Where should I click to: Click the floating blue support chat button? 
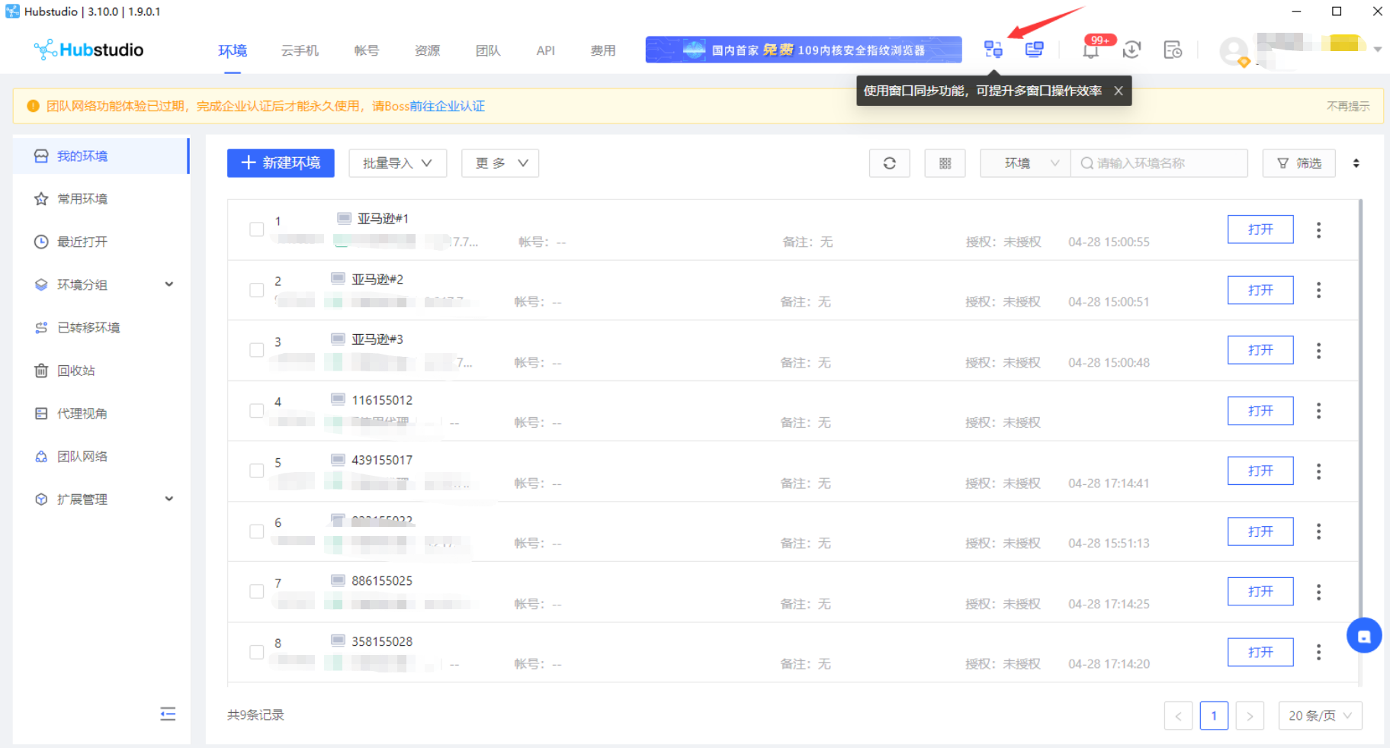pos(1364,636)
